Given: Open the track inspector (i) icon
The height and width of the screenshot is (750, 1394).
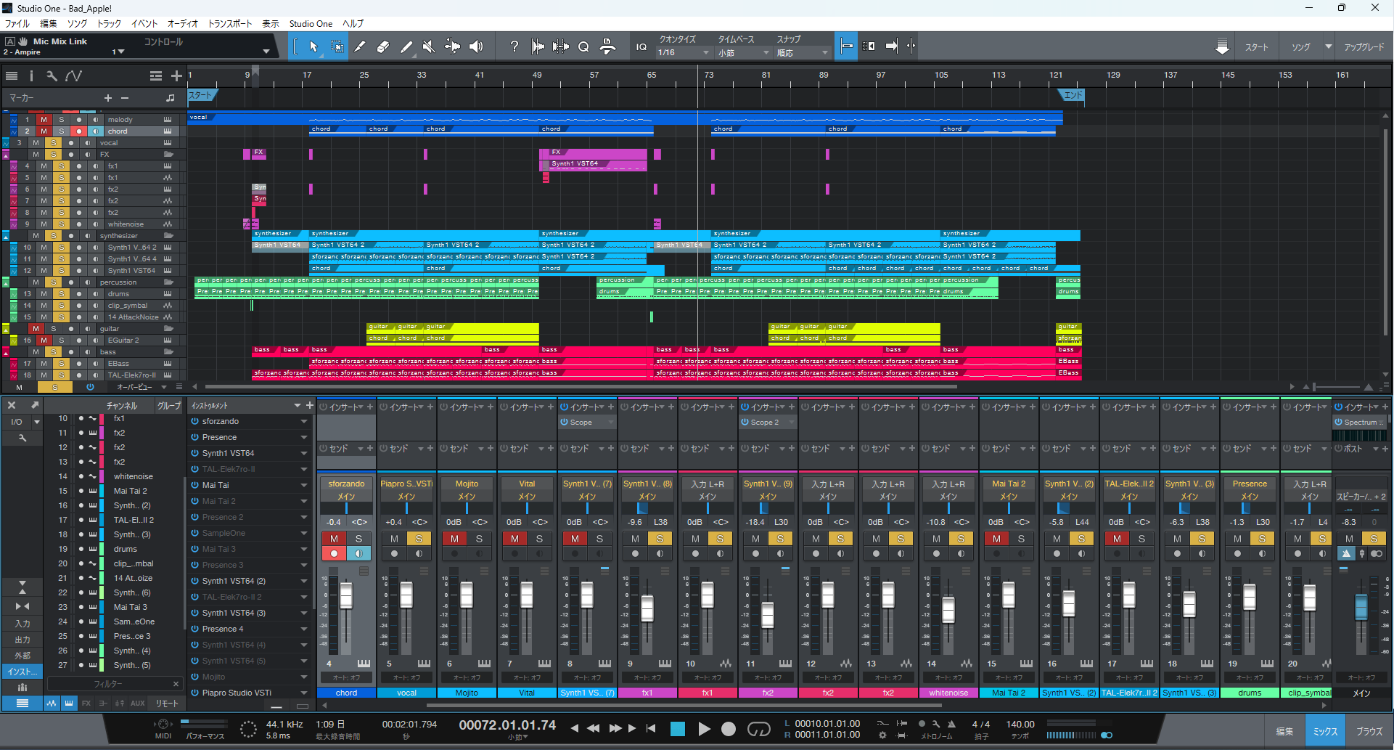Looking at the screenshot, I should [31, 76].
